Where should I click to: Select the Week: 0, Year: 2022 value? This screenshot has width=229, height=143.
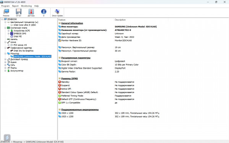tap(124, 37)
